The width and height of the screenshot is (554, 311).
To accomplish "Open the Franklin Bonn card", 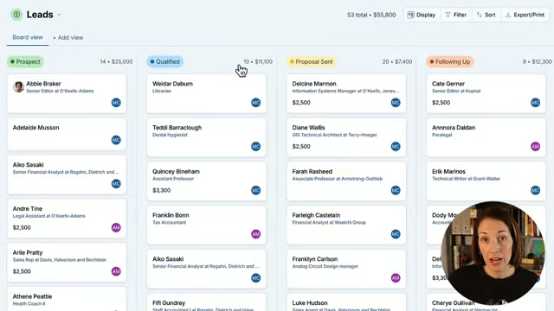I will point(206,225).
